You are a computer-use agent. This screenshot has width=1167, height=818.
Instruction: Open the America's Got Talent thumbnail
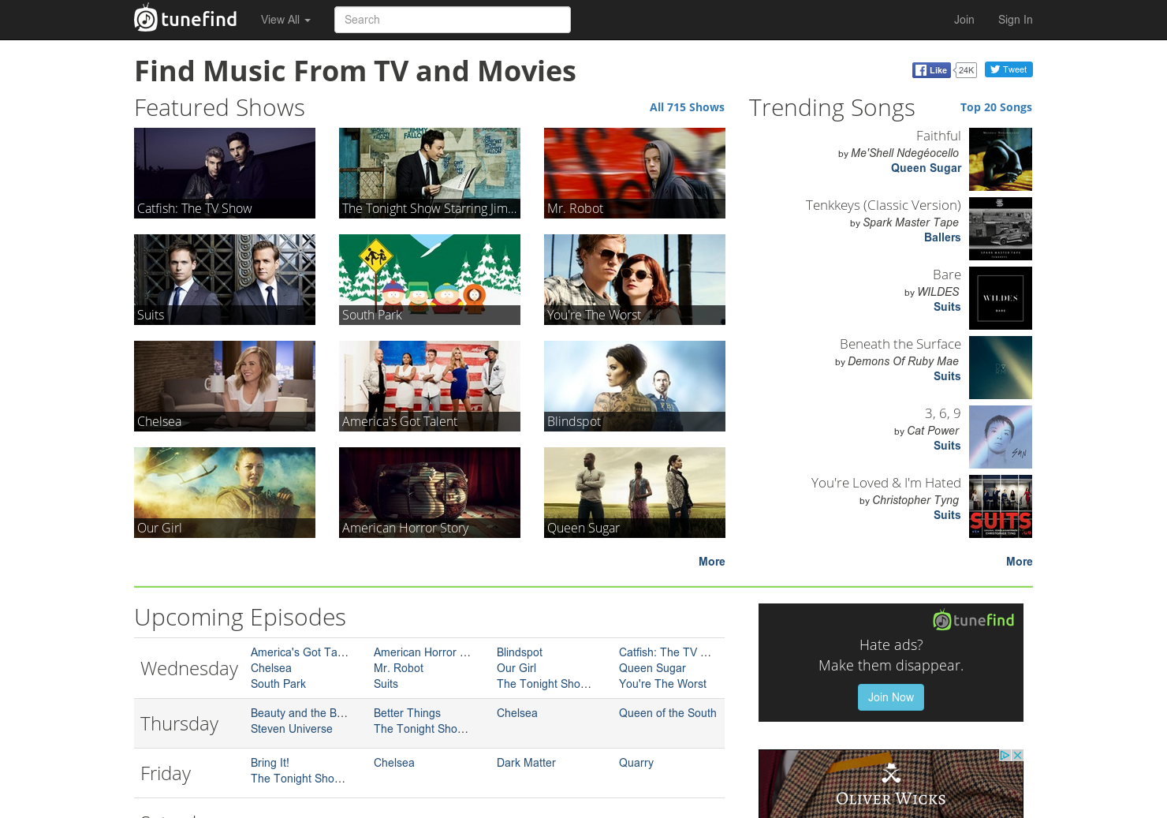click(x=430, y=386)
